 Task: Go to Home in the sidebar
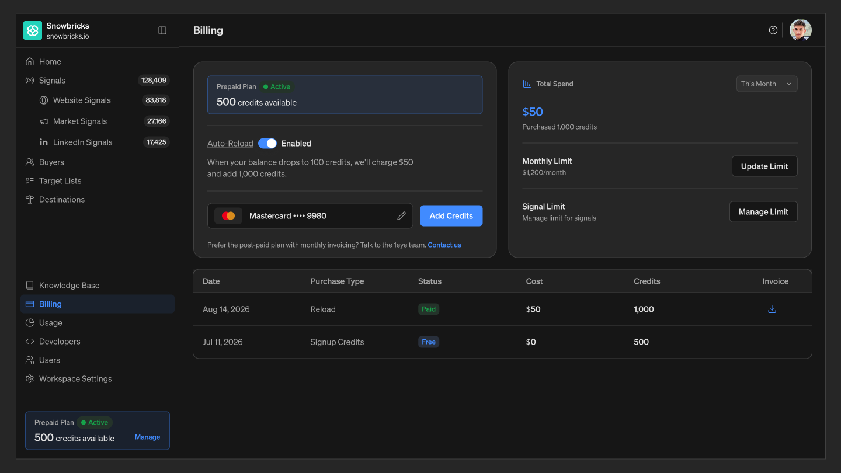click(x=98, y=62)
